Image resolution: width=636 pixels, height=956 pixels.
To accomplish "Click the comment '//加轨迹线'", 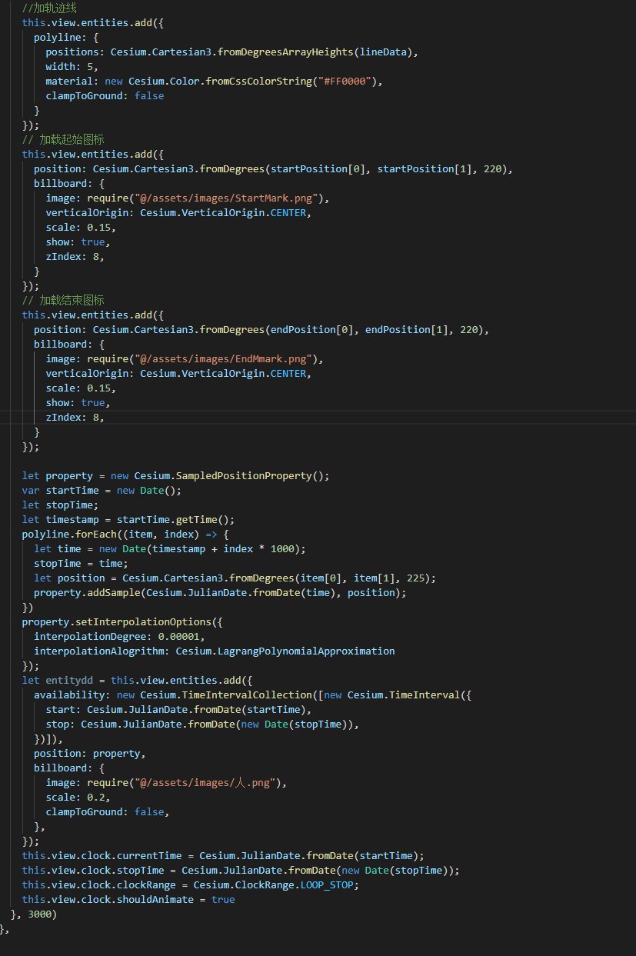I will pyautogui.click(x=49, y=8).
